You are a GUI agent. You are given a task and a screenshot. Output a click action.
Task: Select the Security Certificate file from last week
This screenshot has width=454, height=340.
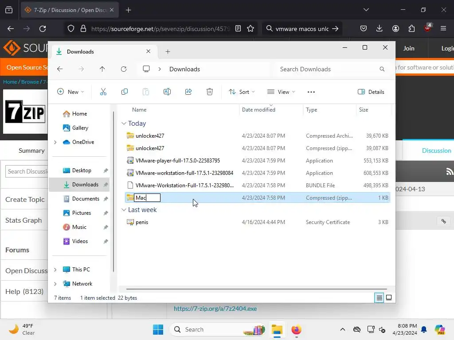tap(258, 222)
